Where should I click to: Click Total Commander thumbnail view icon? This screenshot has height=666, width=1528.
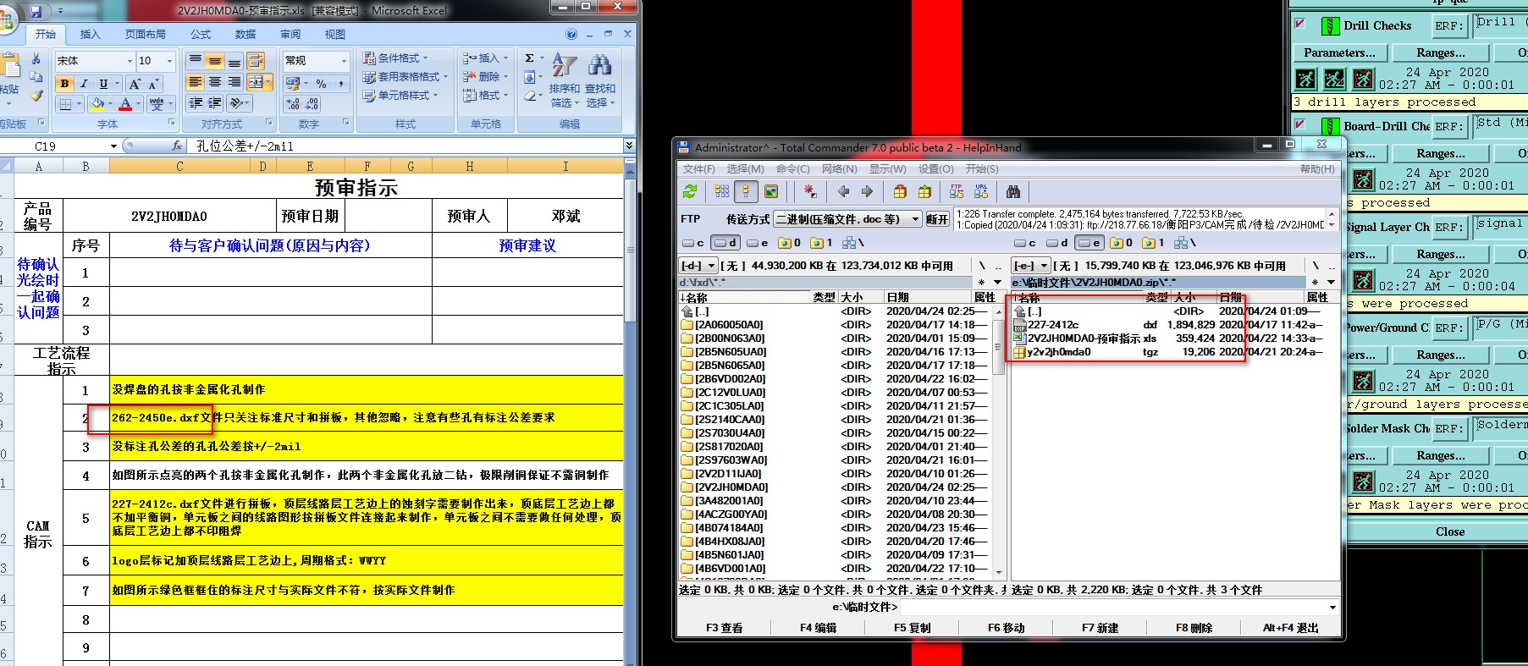(770, 191)
